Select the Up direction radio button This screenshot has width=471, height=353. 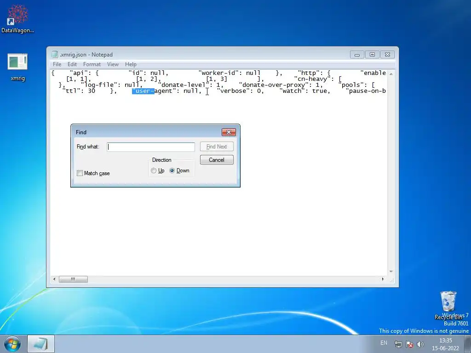(154, 171)
